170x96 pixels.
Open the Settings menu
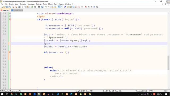[x=39, y=4]
